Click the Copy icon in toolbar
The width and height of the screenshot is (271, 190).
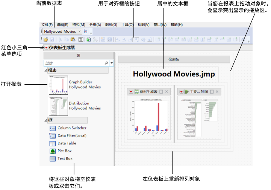(x=67, y=40)
